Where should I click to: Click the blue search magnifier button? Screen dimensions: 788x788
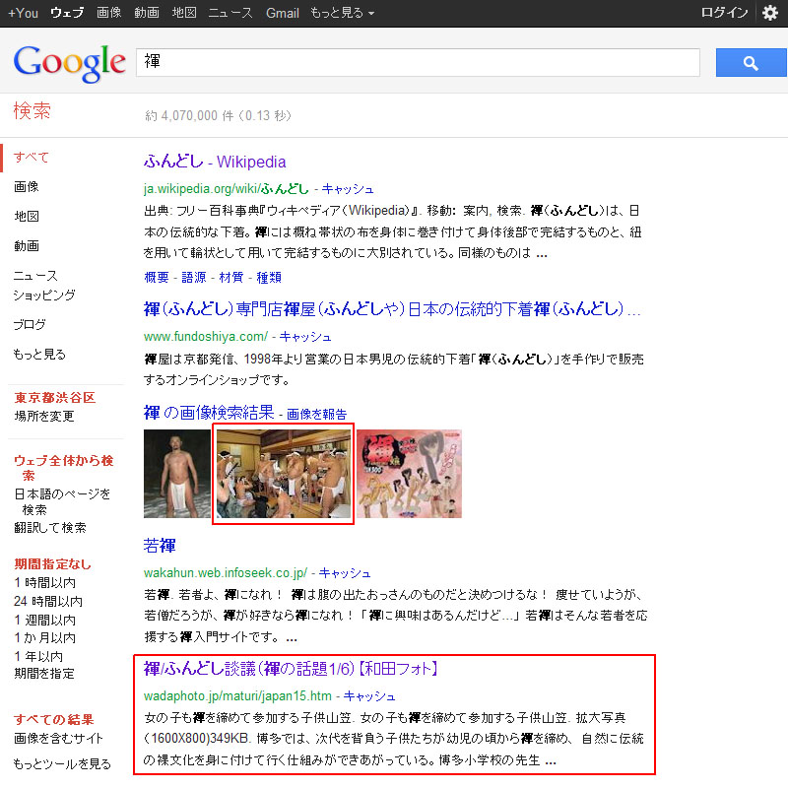pyautogui.click(x=751, y=63)
